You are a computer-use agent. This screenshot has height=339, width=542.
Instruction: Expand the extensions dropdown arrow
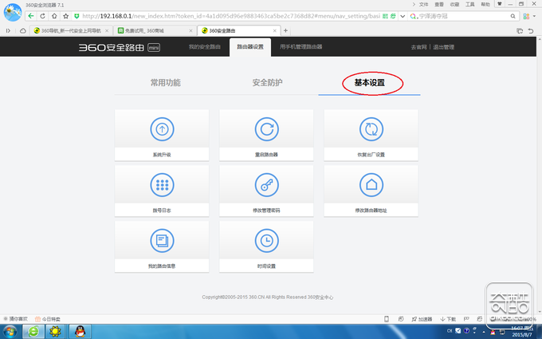point(534,16)
